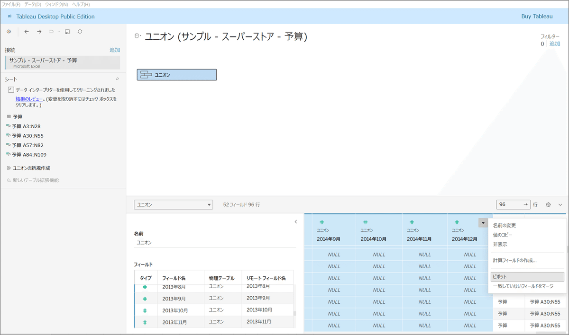
Task: Click the number type icon of 2014年12月 column
Action: coord(457,222)
